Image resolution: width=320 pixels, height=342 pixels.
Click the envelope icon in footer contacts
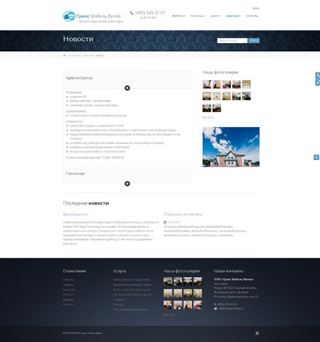coord(216,308)
